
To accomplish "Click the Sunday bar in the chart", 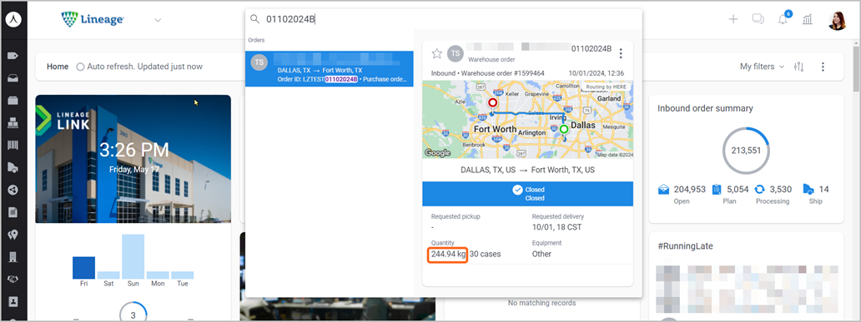I will point(133,256).
